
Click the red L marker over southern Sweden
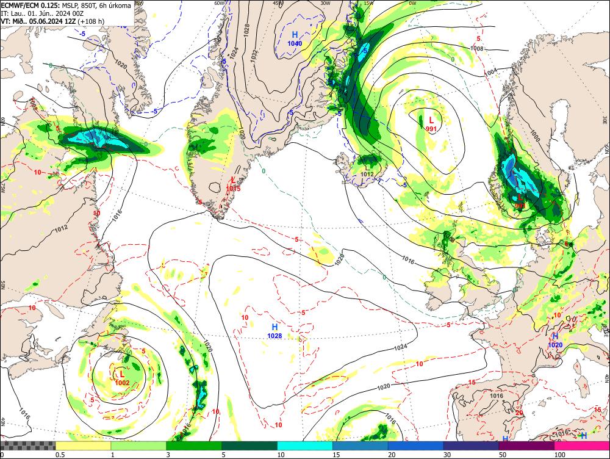click(520, 201)
